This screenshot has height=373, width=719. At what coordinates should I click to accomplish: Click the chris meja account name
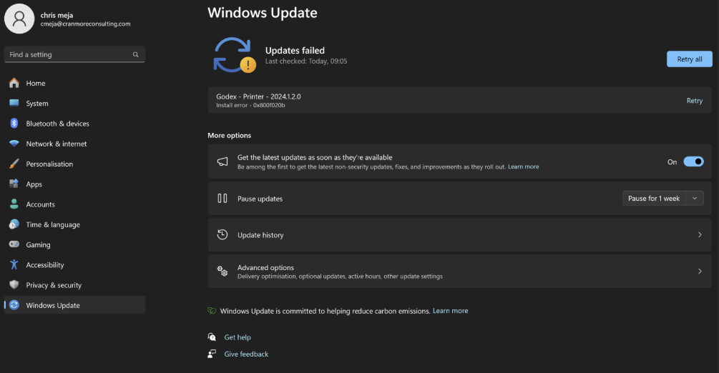tap(57, 15)
